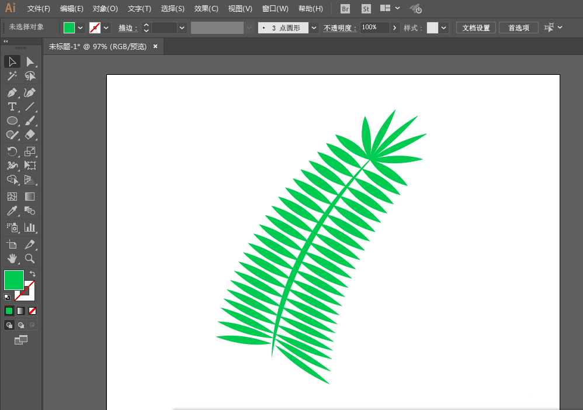Screen dimensions: 583x410
Task: Select the Eraser tool
Action: pyautogui.click(x=30, y=135)
